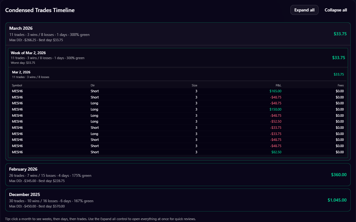The height and width of the screenshot is (222, 356).
Task: Select the MESH6 Long trade showing -$52.50
Action: tap(178, 121)
